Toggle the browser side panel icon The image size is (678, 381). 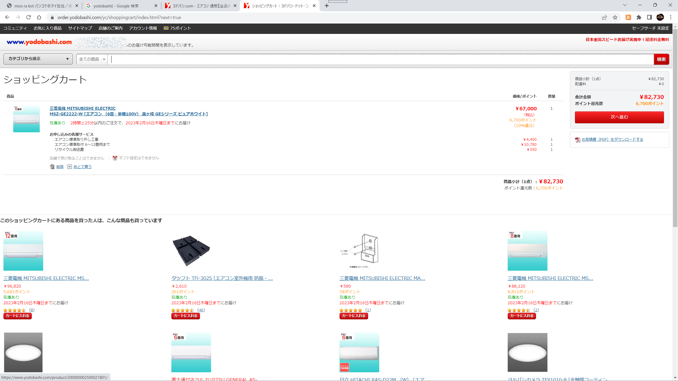[649, 17]
